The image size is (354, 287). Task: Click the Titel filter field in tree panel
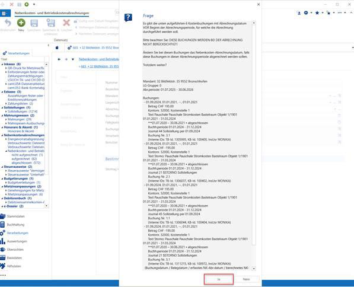point(22,59)
